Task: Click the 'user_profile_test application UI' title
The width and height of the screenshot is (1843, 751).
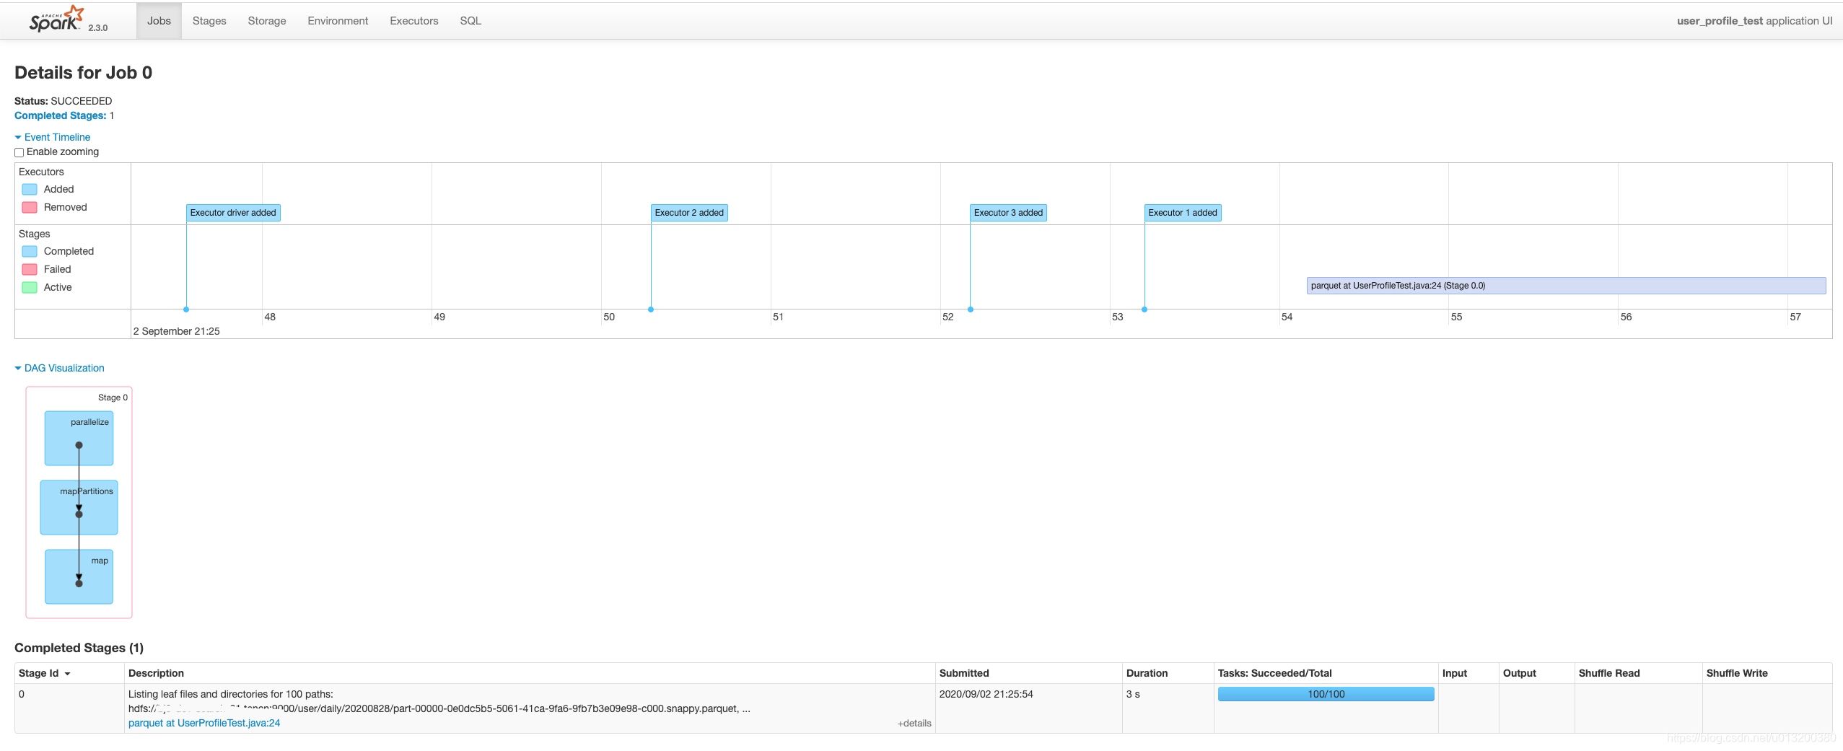Action: tap(1754, 21)
